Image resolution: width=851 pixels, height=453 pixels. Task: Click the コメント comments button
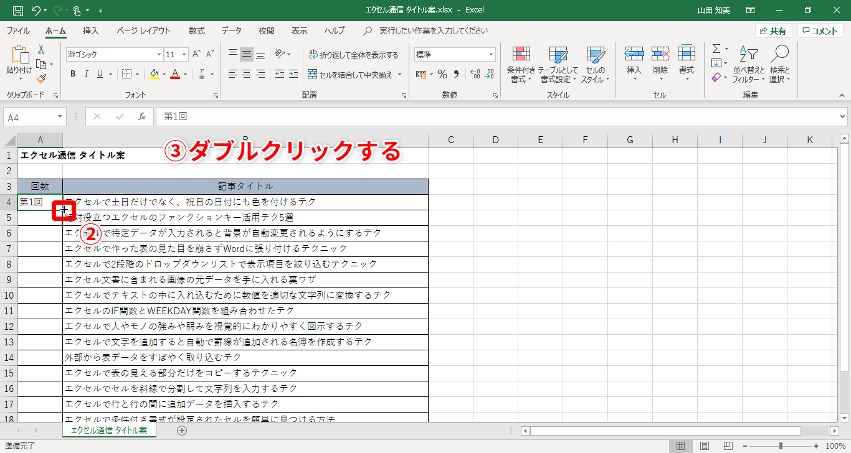(820, 31)
